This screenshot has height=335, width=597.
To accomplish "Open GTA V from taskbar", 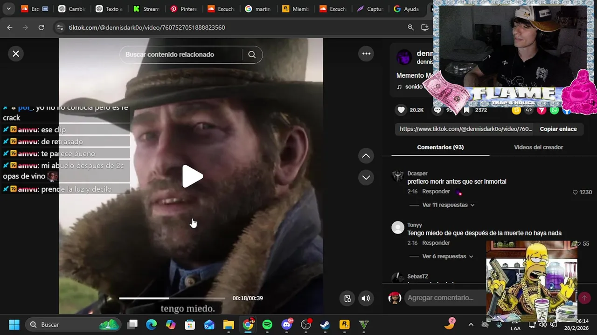I will point(364,324).
